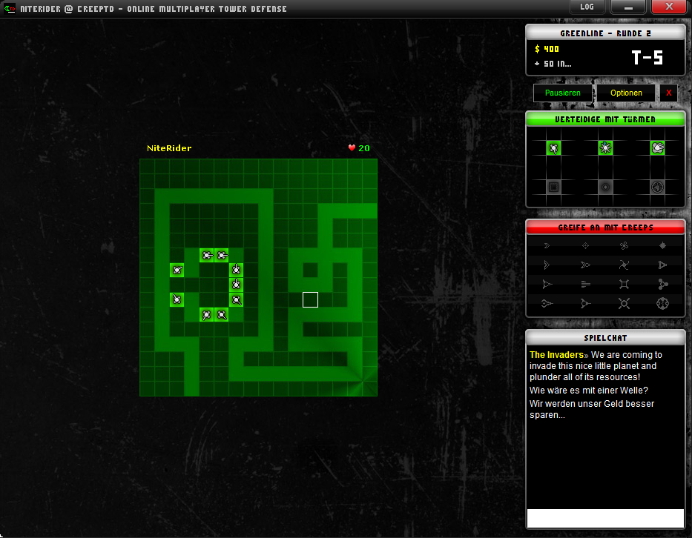
Task: Click the NiteRider player name
Action: 169,148
